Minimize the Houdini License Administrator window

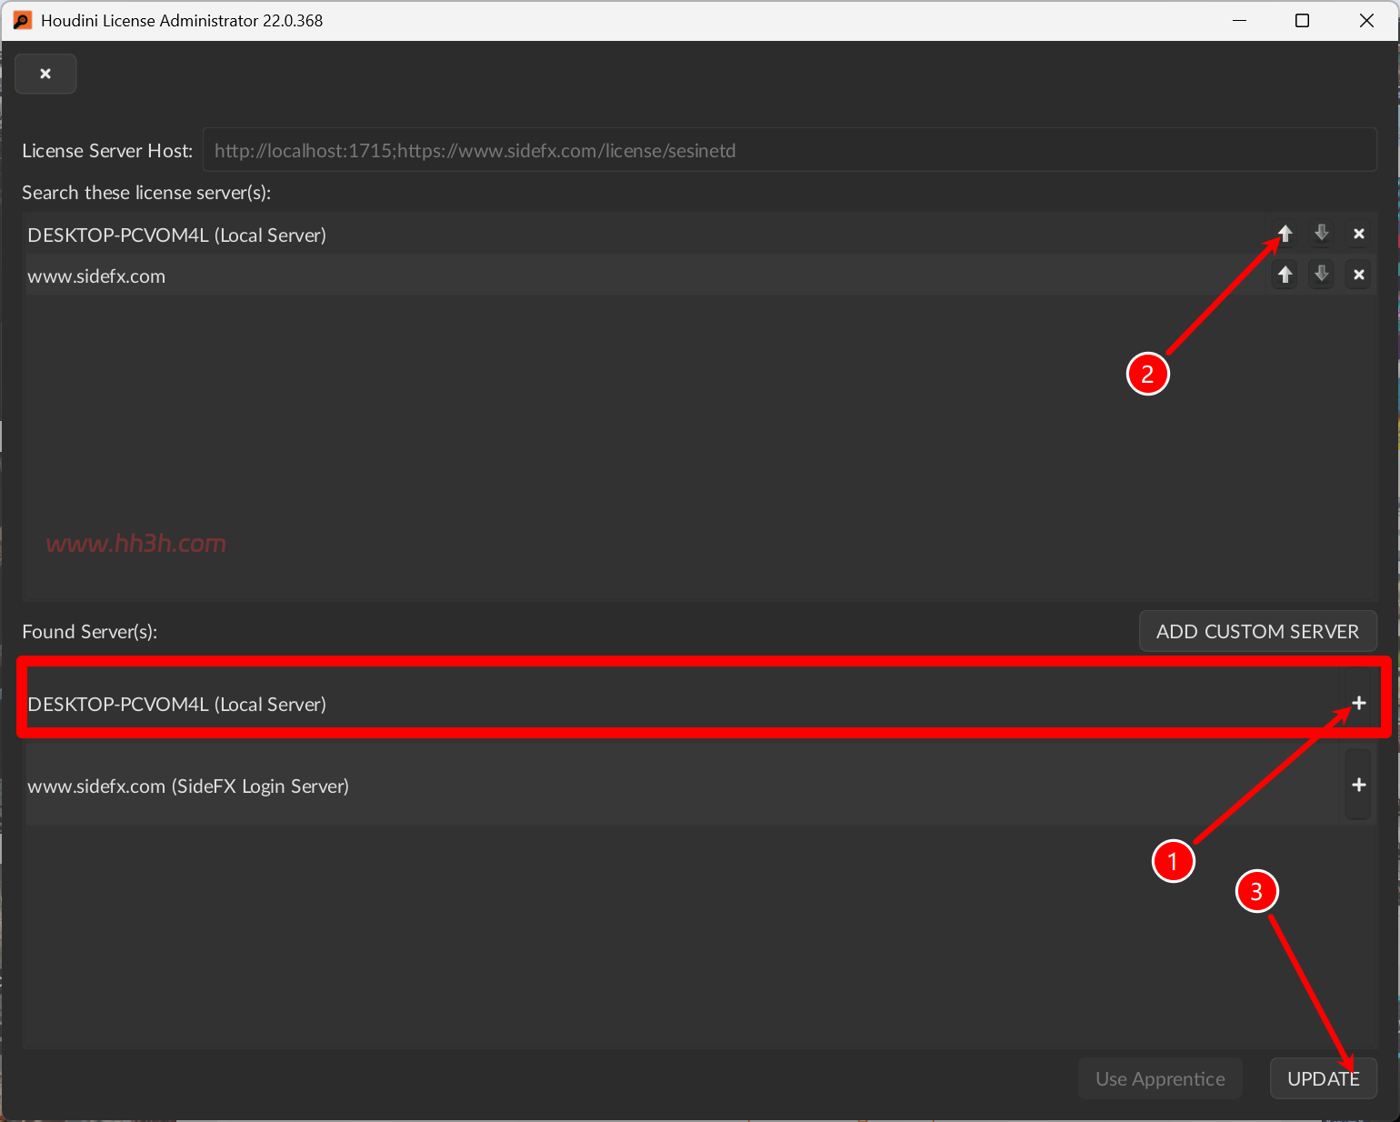(x=1239, y=20)
